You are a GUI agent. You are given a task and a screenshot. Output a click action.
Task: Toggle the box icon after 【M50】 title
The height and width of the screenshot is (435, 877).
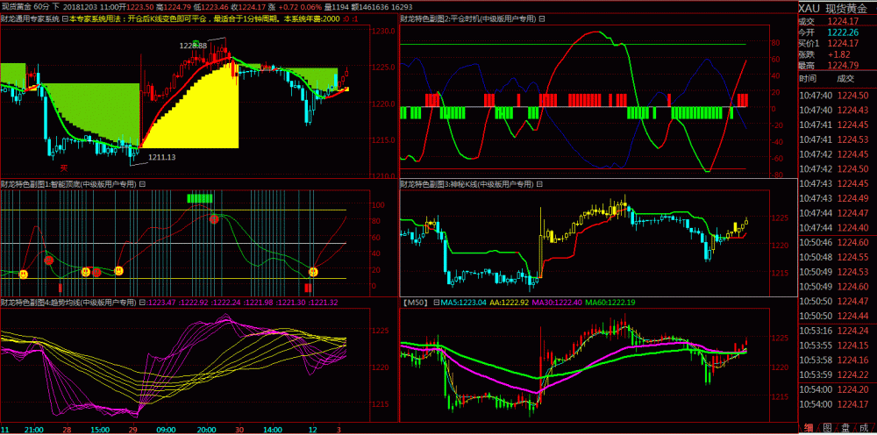pyautogui.click(x=436, y=303)
